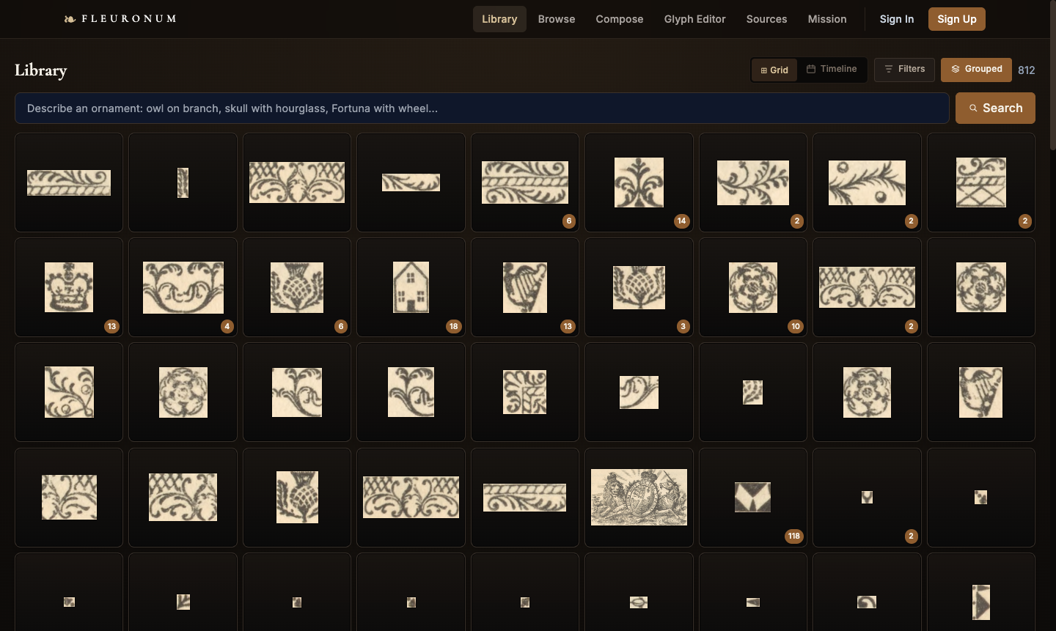Open the Compose page
Viewport: 1056px width, 631px height.
620,19
